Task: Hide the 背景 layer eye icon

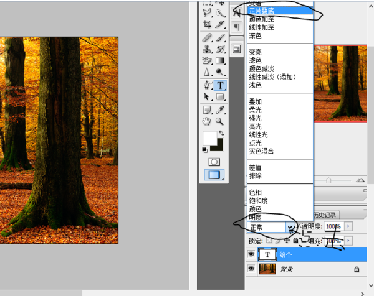Action: 251,269
